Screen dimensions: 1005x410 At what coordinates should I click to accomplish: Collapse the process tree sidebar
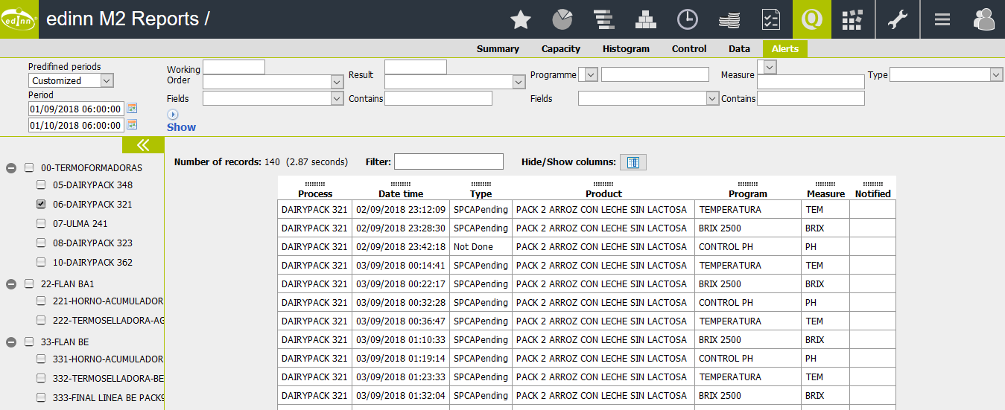(x=143, y=145)
